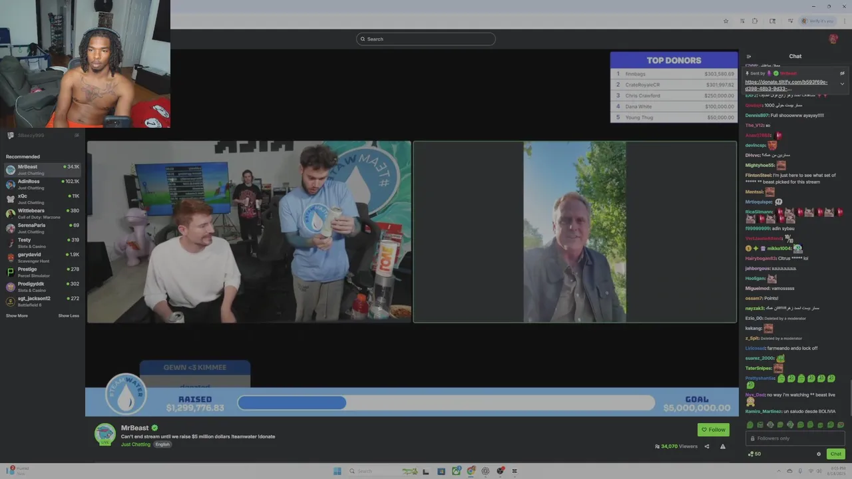Open the SerenaParis recommended channel
The image size is (852, 479).
click(43, 228)
